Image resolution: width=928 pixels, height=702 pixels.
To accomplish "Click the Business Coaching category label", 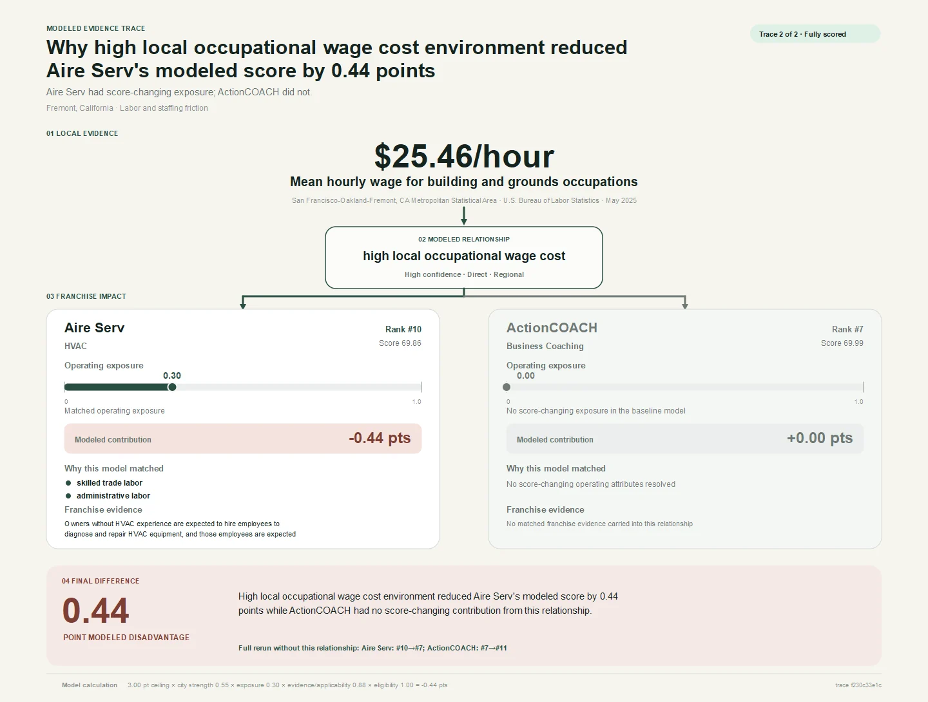I will point(545,346).
